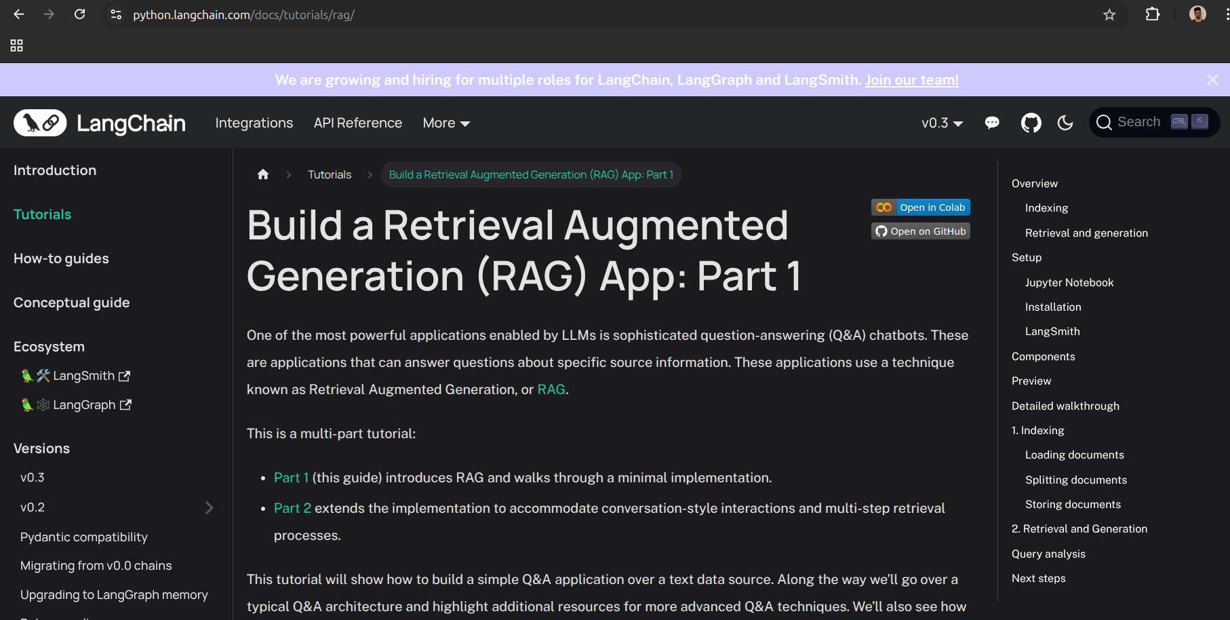Viewport: 1230px width, 620px height.
Task: Jump to 2. Retrieval and Generation section
Action: click(x=1079, y=528)
